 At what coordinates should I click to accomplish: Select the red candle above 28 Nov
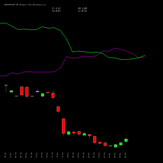tap(105, 144)
